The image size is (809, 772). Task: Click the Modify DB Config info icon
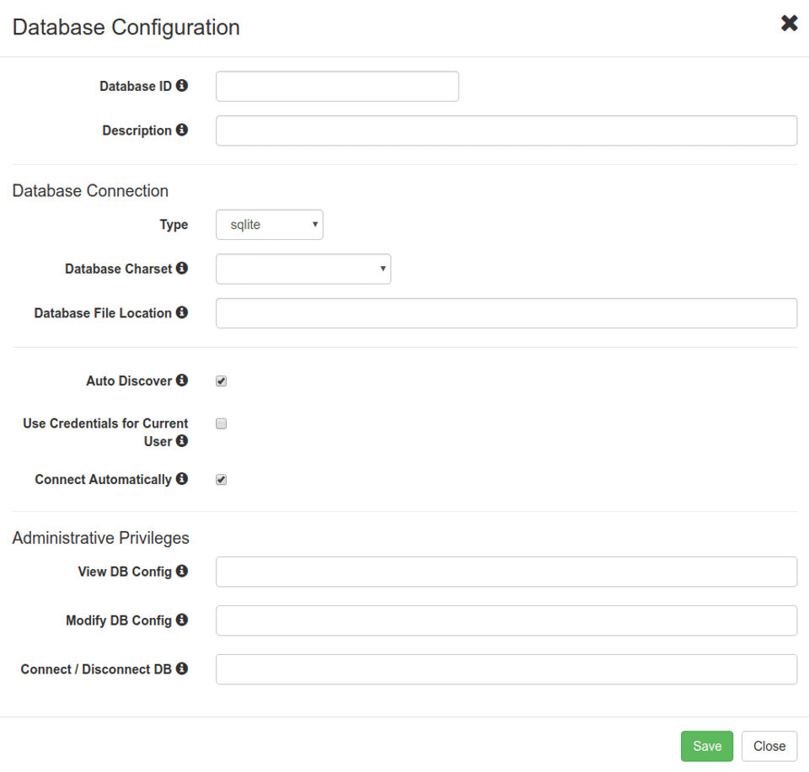[x=182, y=620]
